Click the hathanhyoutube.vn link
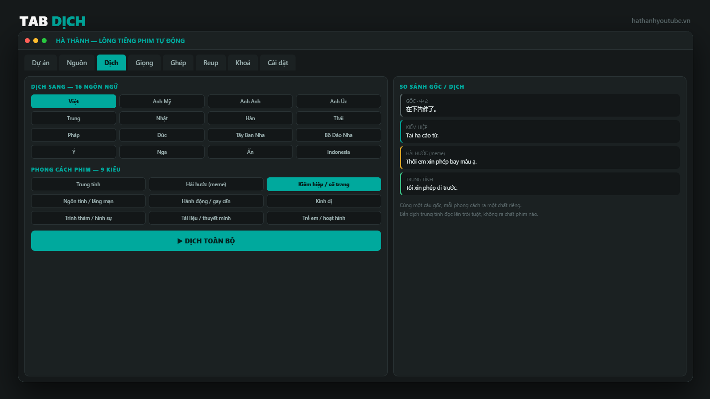Viewport: 710px width, 399px height. (x=661, y=21)
